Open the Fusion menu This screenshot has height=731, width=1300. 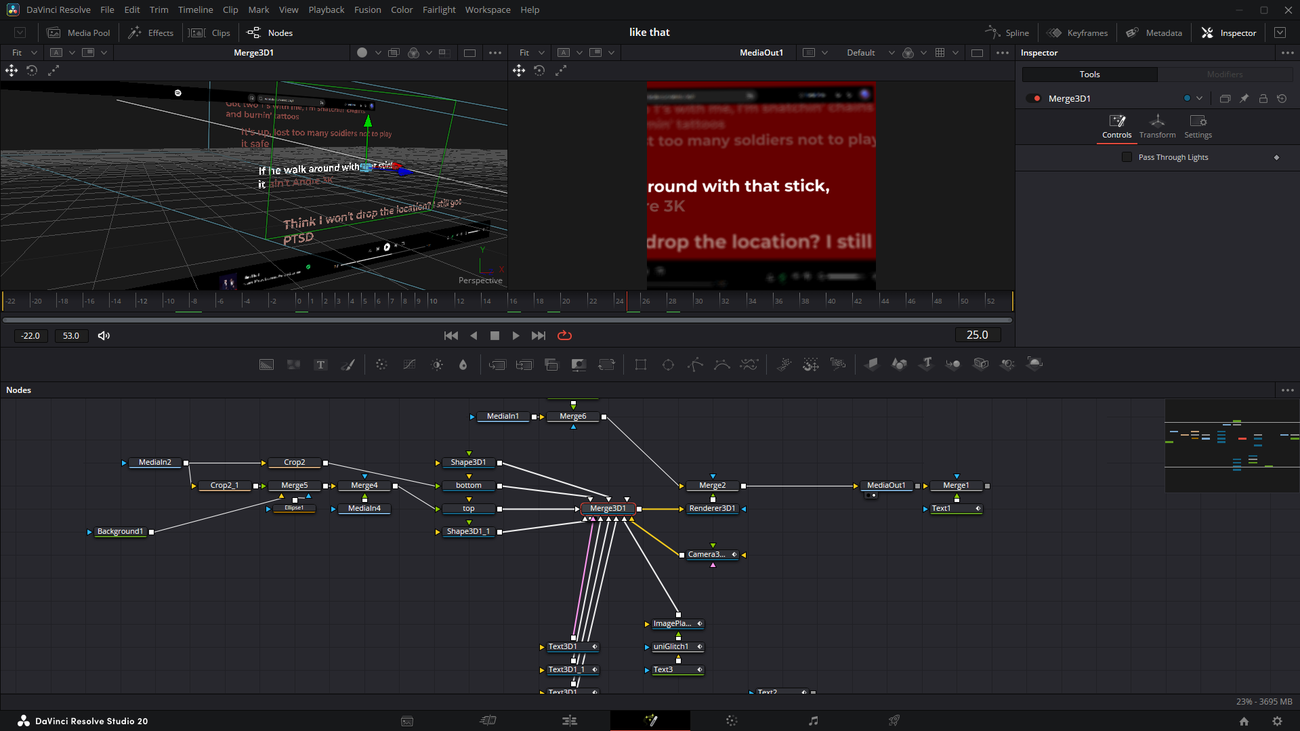[367, 9]
